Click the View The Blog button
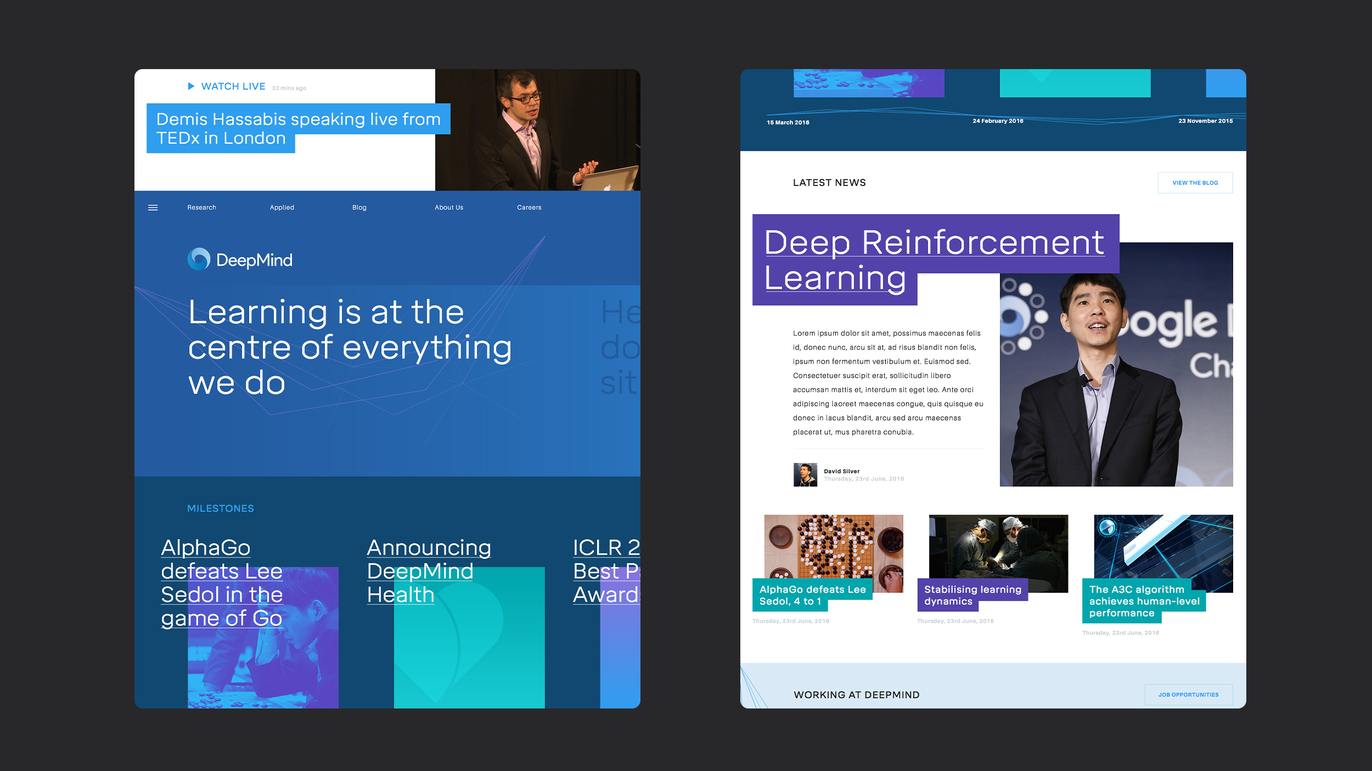 click(x=1195, y=183)
